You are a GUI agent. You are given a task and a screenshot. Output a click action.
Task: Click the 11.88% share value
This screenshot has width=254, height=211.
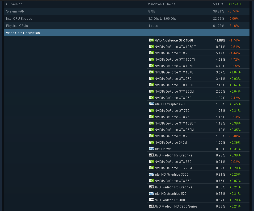pyautogui.click(x=220, y=40)
